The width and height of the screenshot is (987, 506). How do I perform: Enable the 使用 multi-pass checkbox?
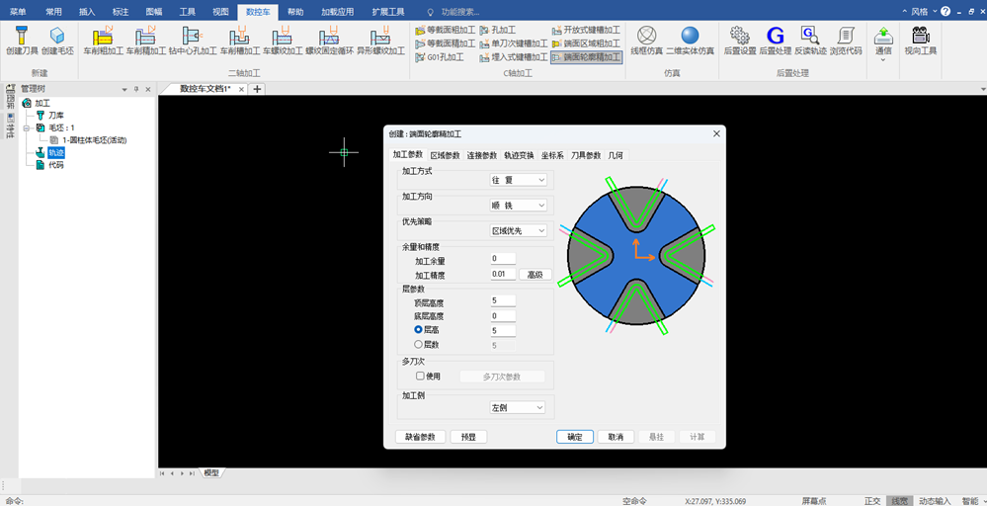421,377
